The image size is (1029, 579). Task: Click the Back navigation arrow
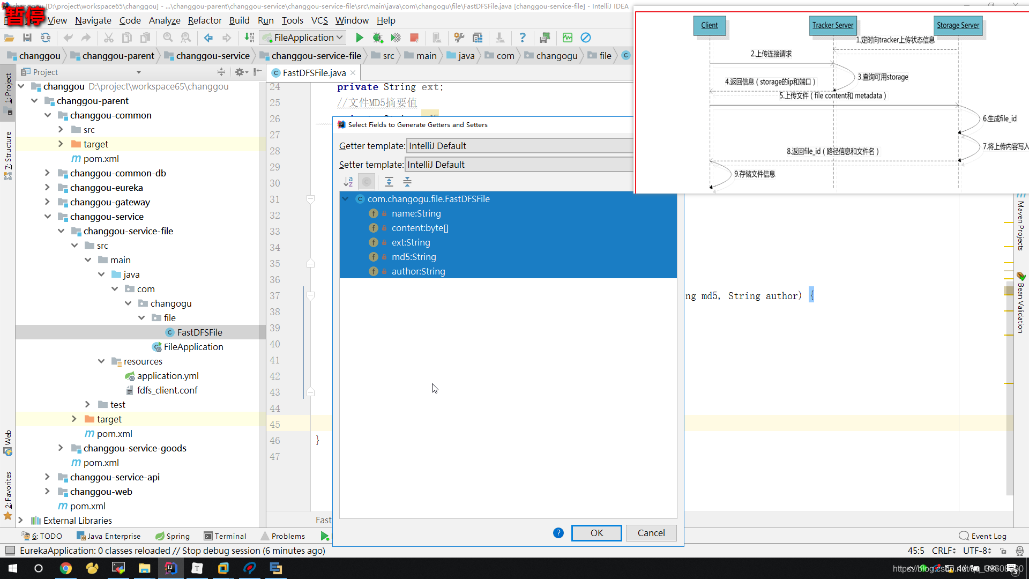(208, 38)
